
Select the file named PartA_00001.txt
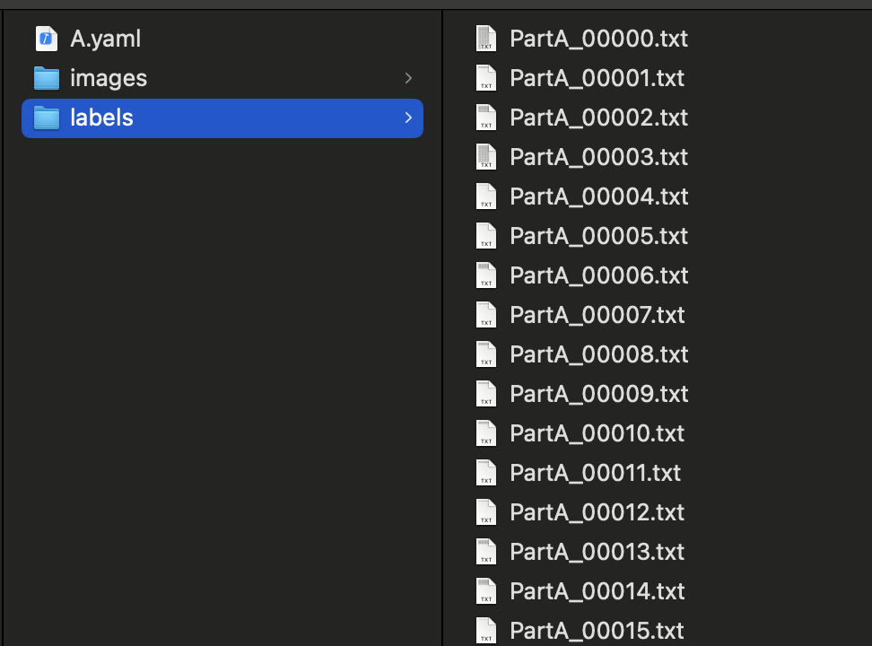point(597,78)
